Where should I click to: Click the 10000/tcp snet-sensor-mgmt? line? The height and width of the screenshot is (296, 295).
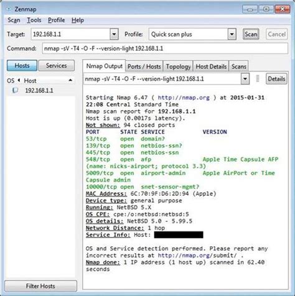[x=143, y=187]
